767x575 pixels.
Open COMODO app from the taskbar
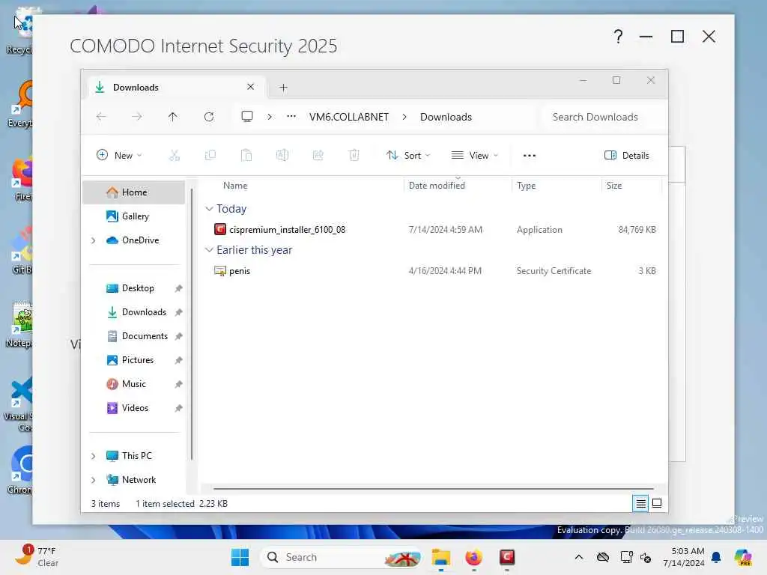point(507,557)
